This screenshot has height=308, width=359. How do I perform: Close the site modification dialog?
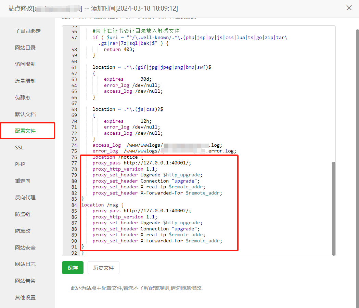coord(349,8)
